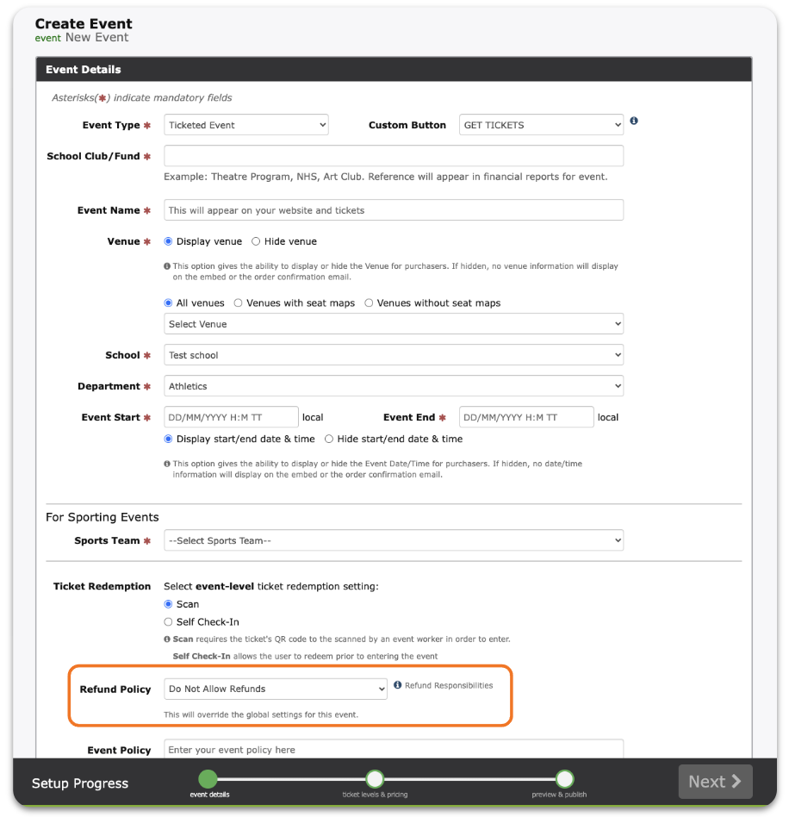The height and width of the screenshot is (817, 789).
Task: Select Hide start/end date & time
Action: tap(329, 440)
